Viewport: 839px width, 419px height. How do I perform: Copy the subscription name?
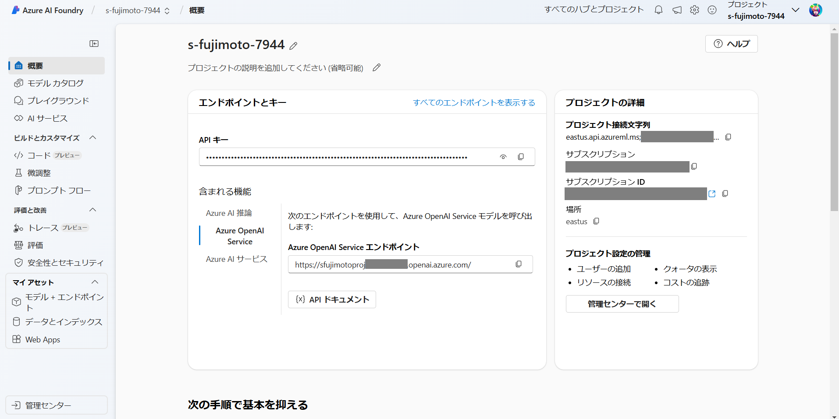click(x=694, y=166)
